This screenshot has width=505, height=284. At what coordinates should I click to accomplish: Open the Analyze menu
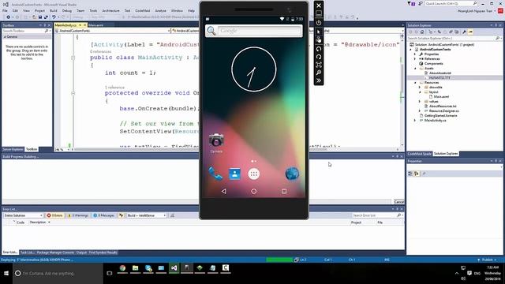click(x=160, y=10)
